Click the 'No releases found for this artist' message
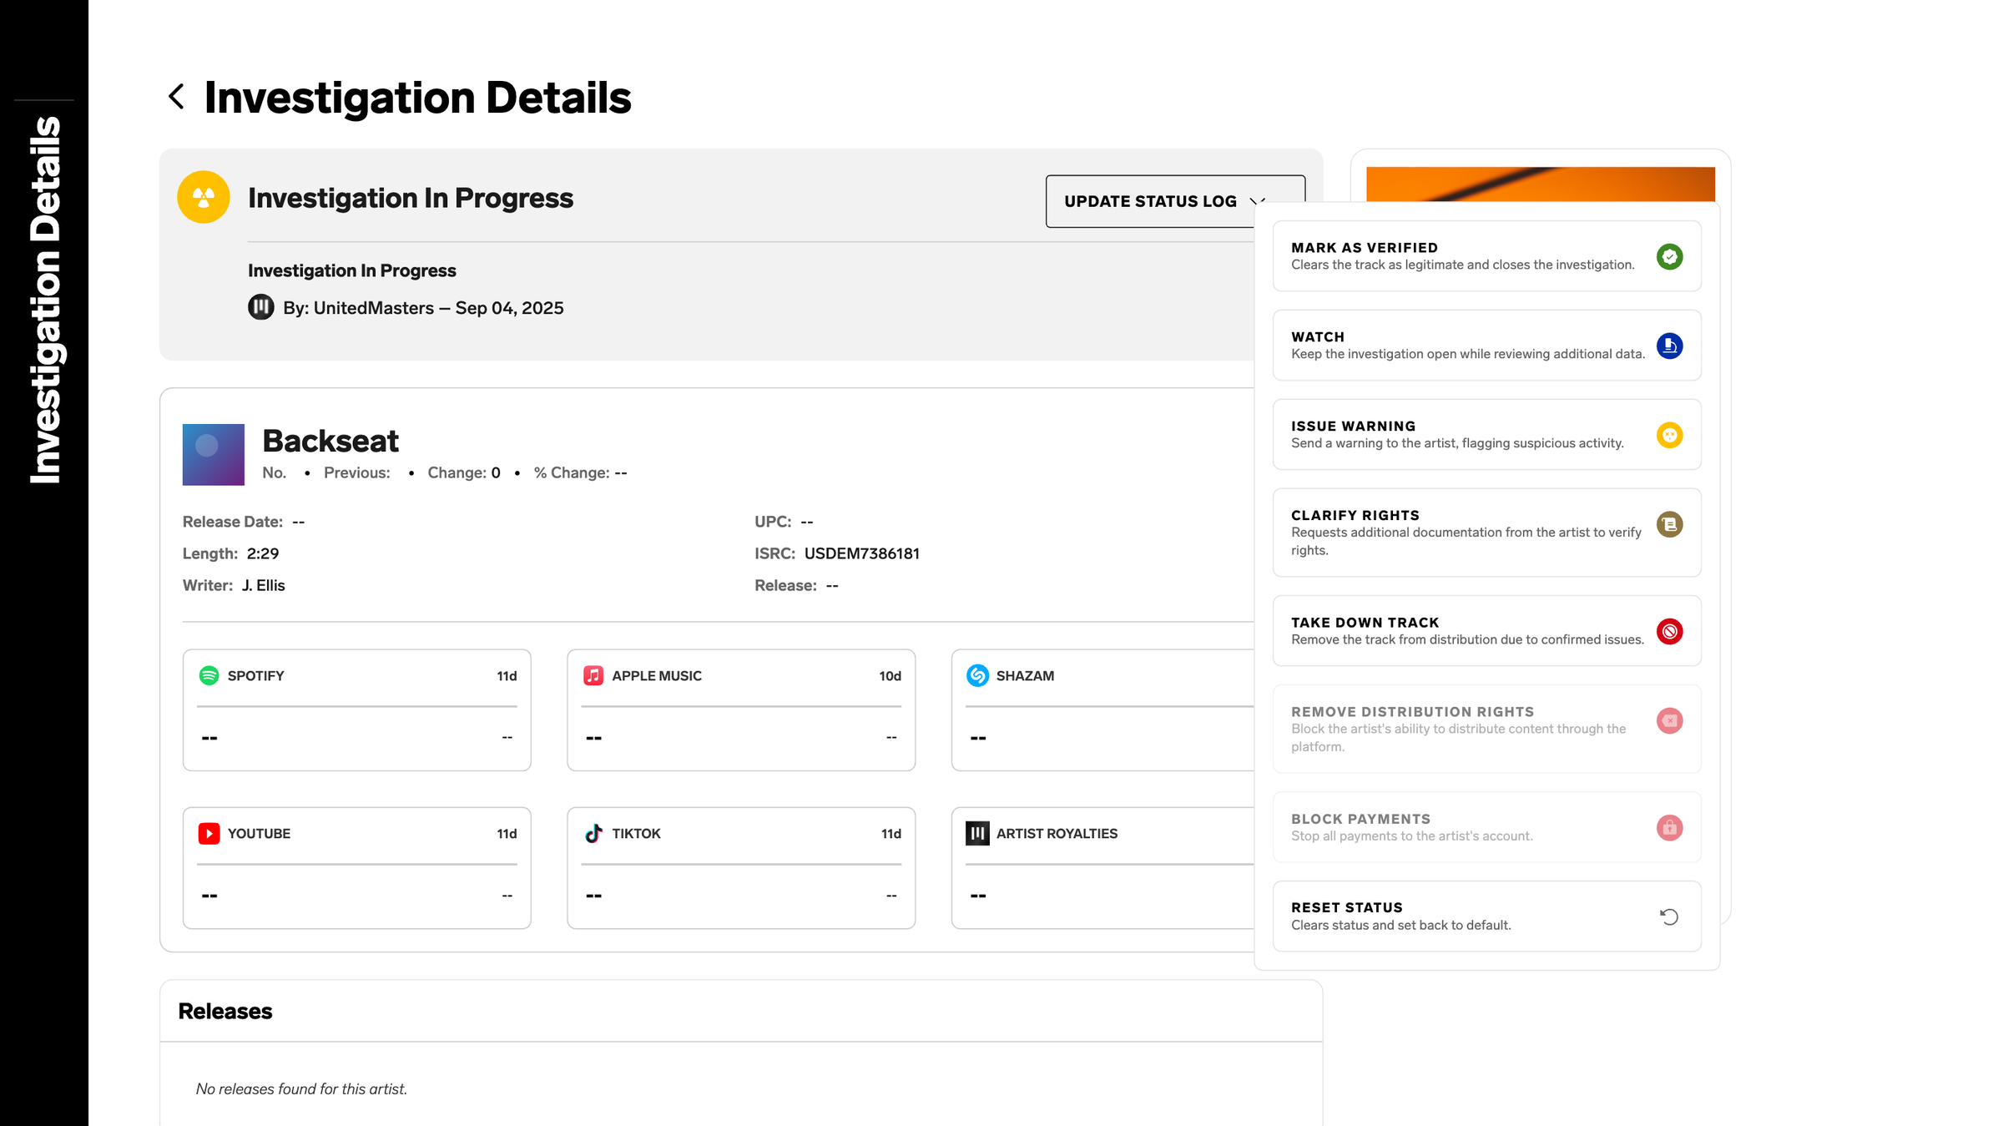Image resolution: width=2003 pixels, height=1126 pixels. point(301,1088)
